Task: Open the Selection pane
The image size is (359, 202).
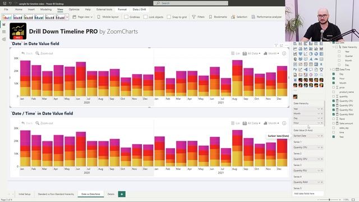Action: point(240,17)
